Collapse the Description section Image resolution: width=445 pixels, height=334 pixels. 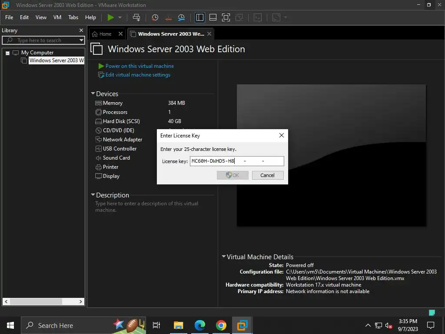click(x=93, y=195)
